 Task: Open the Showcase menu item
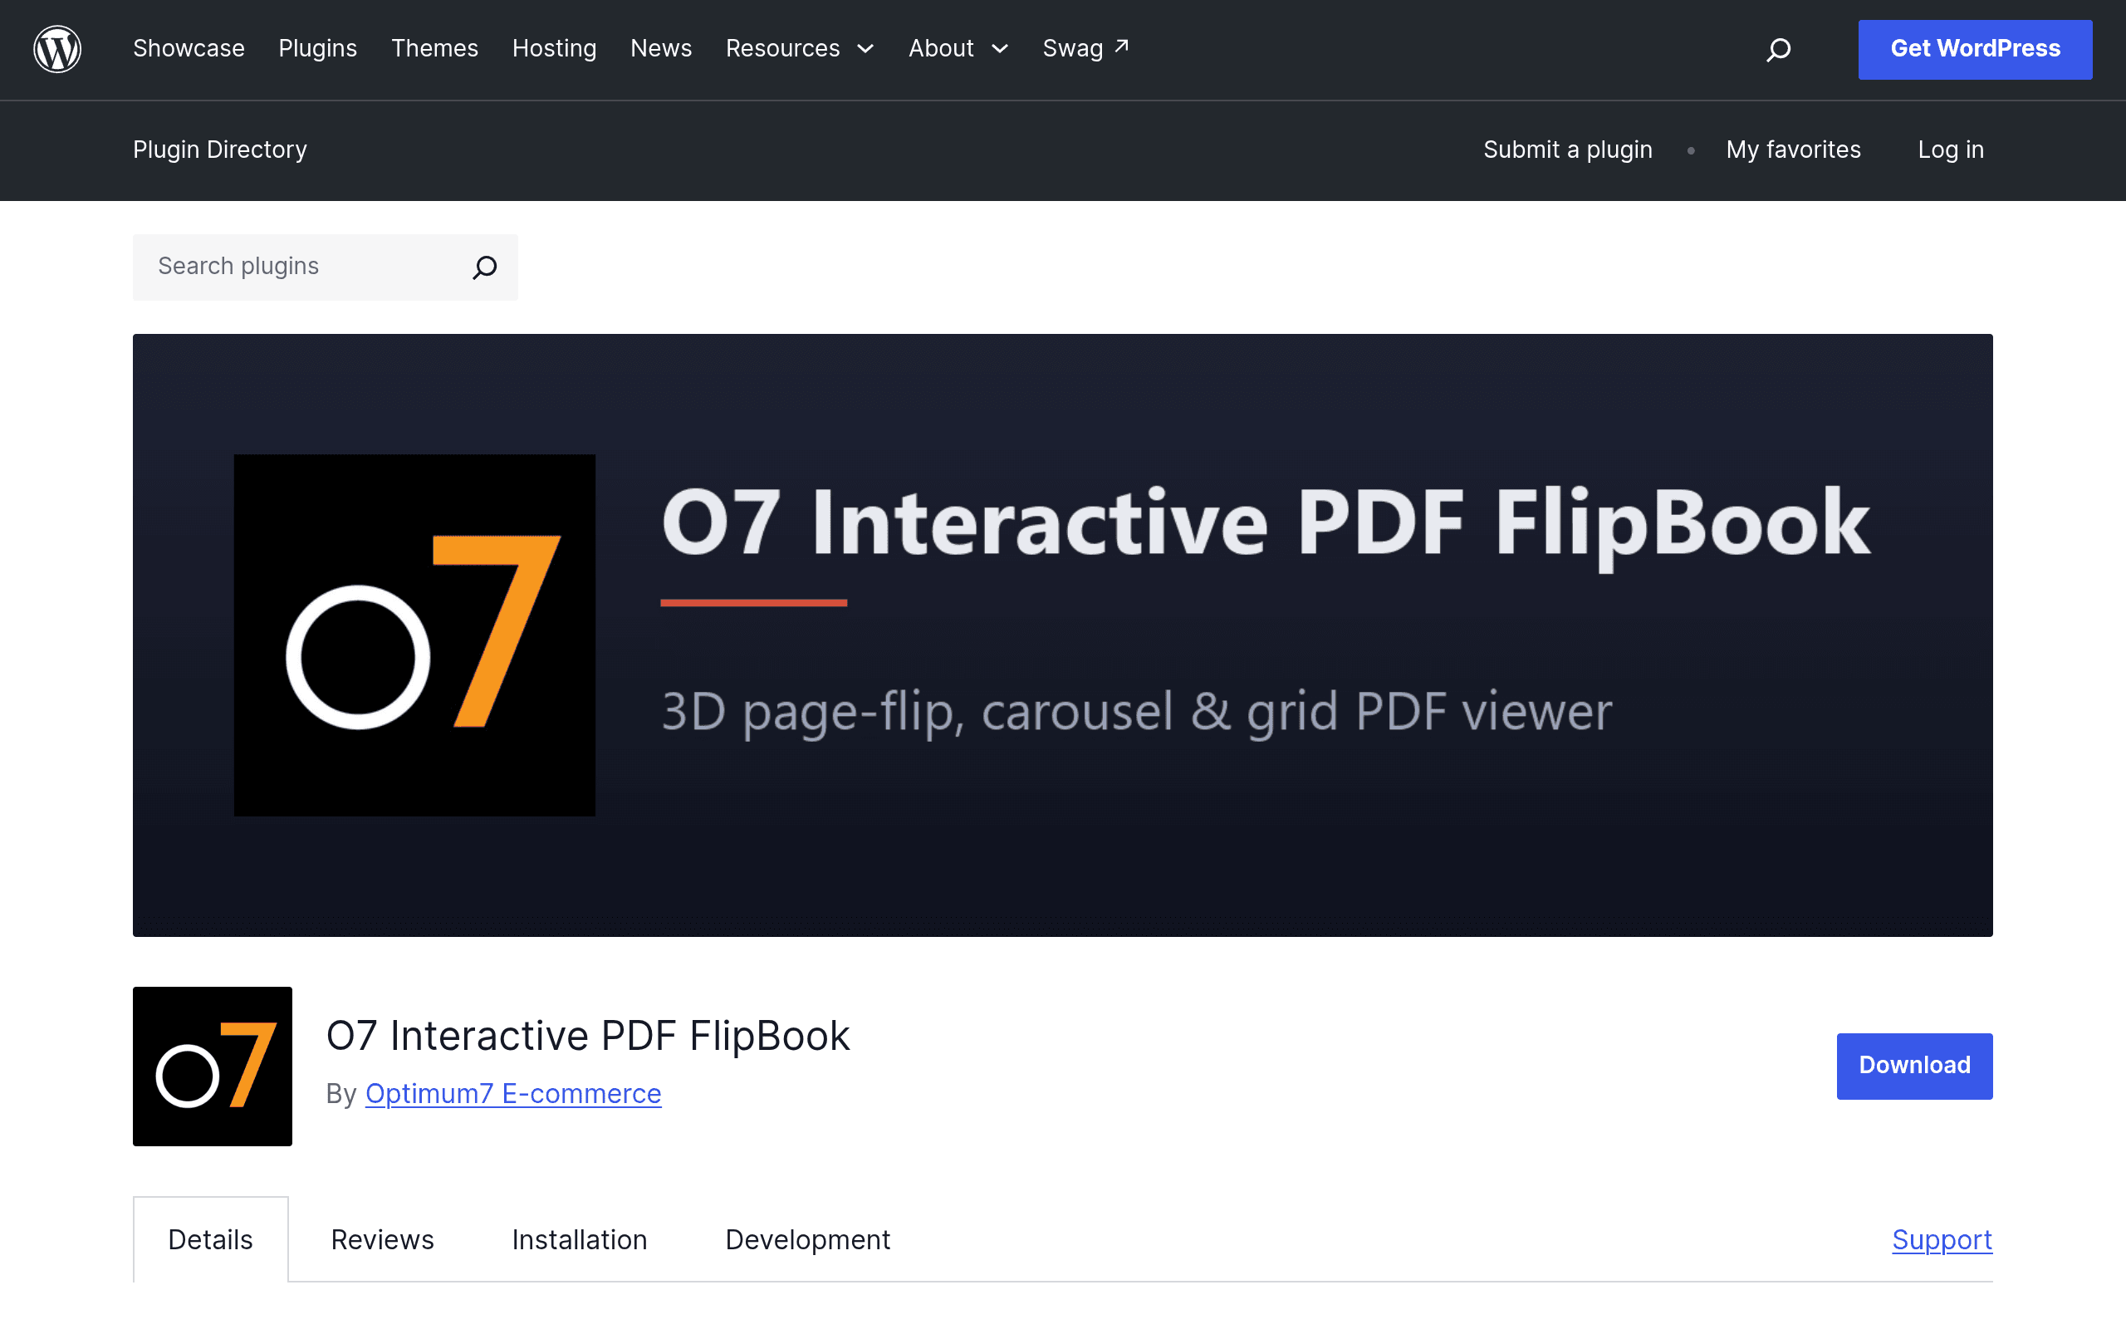(x=189, y=48)
